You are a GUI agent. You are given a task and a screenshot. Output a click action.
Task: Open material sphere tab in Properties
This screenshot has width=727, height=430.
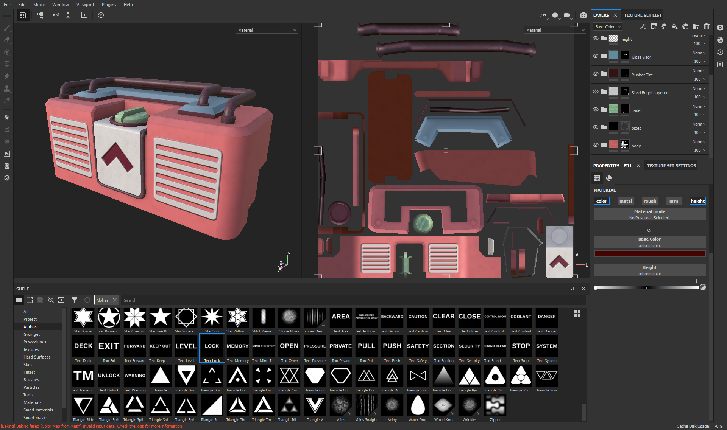point(609,178)
